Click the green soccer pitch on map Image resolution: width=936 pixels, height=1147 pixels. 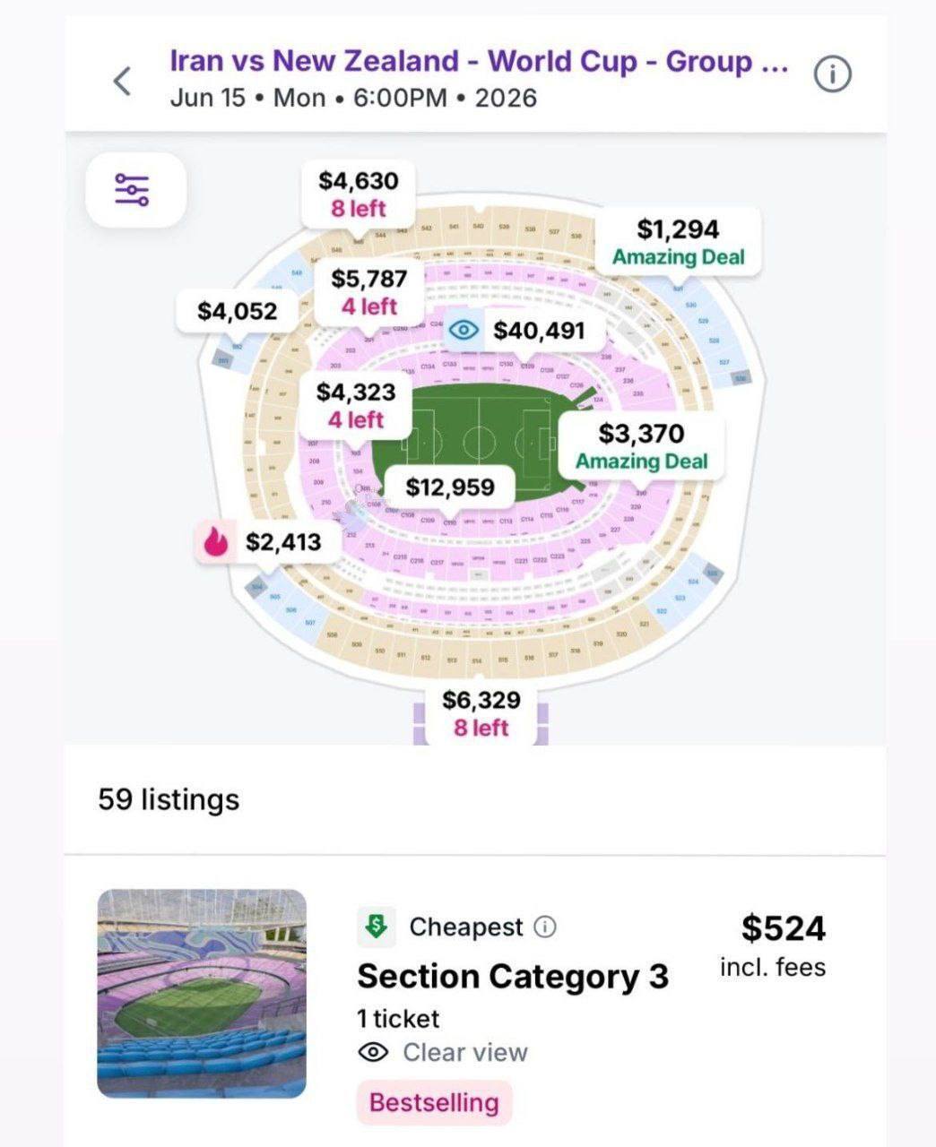(480, 428)
